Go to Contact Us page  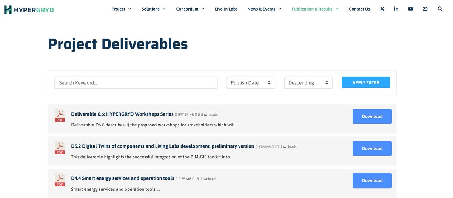click(359, 9)
